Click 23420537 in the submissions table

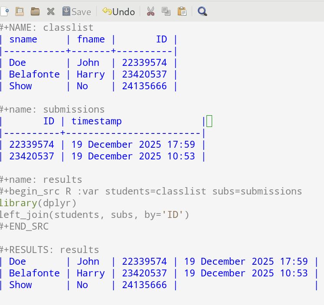coord(32,156)
